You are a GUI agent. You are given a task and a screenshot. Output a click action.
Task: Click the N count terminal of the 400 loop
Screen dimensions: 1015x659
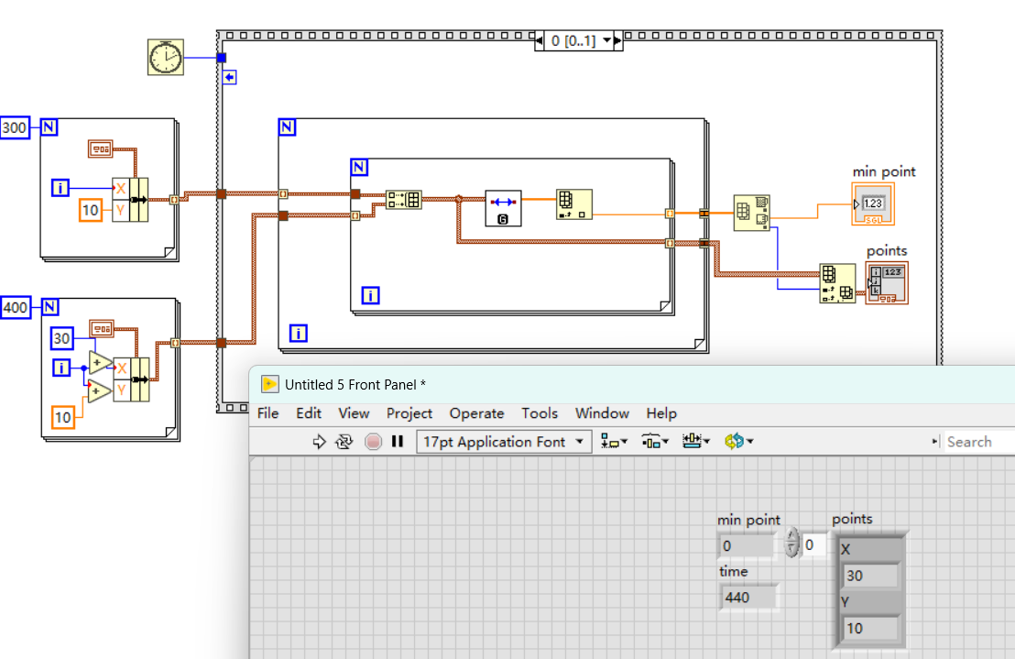[50, 307]
